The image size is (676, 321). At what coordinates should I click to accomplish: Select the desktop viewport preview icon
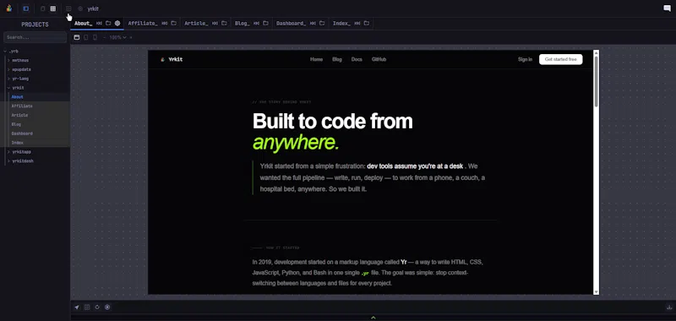coord(77,37)
